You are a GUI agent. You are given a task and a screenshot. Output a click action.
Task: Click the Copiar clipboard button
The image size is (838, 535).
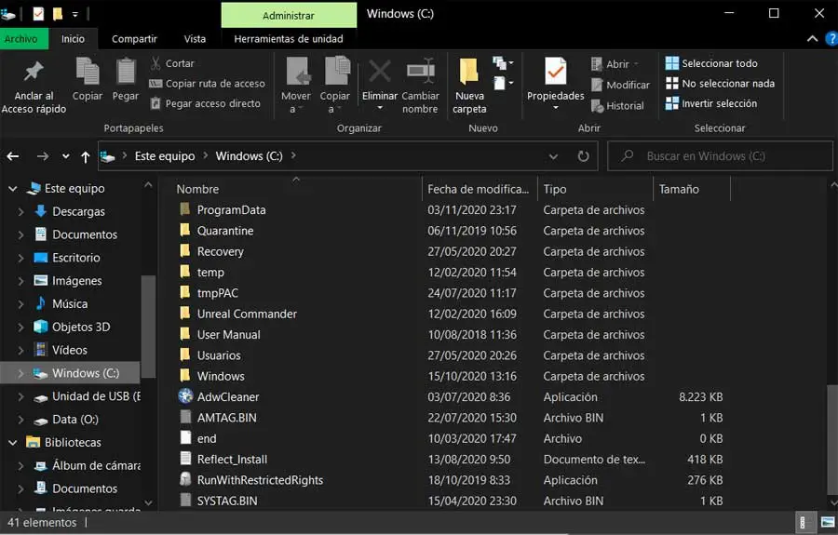point(88,79)
